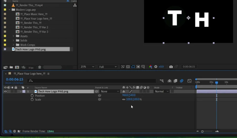Create a new folder in Project panel
Screen dimensions: 237x138
[x=11, y=67]
